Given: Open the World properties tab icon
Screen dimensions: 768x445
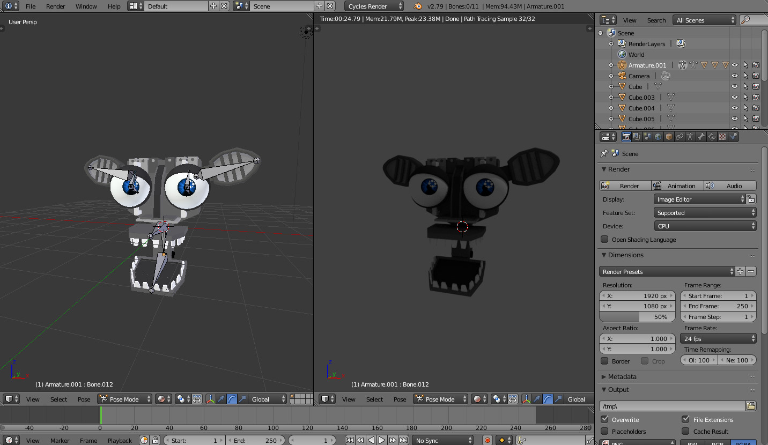Looking at the screenshot, I should [658, 137].
